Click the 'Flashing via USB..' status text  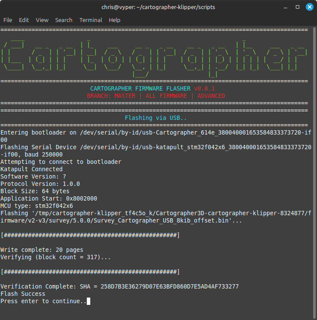(155, 118)
